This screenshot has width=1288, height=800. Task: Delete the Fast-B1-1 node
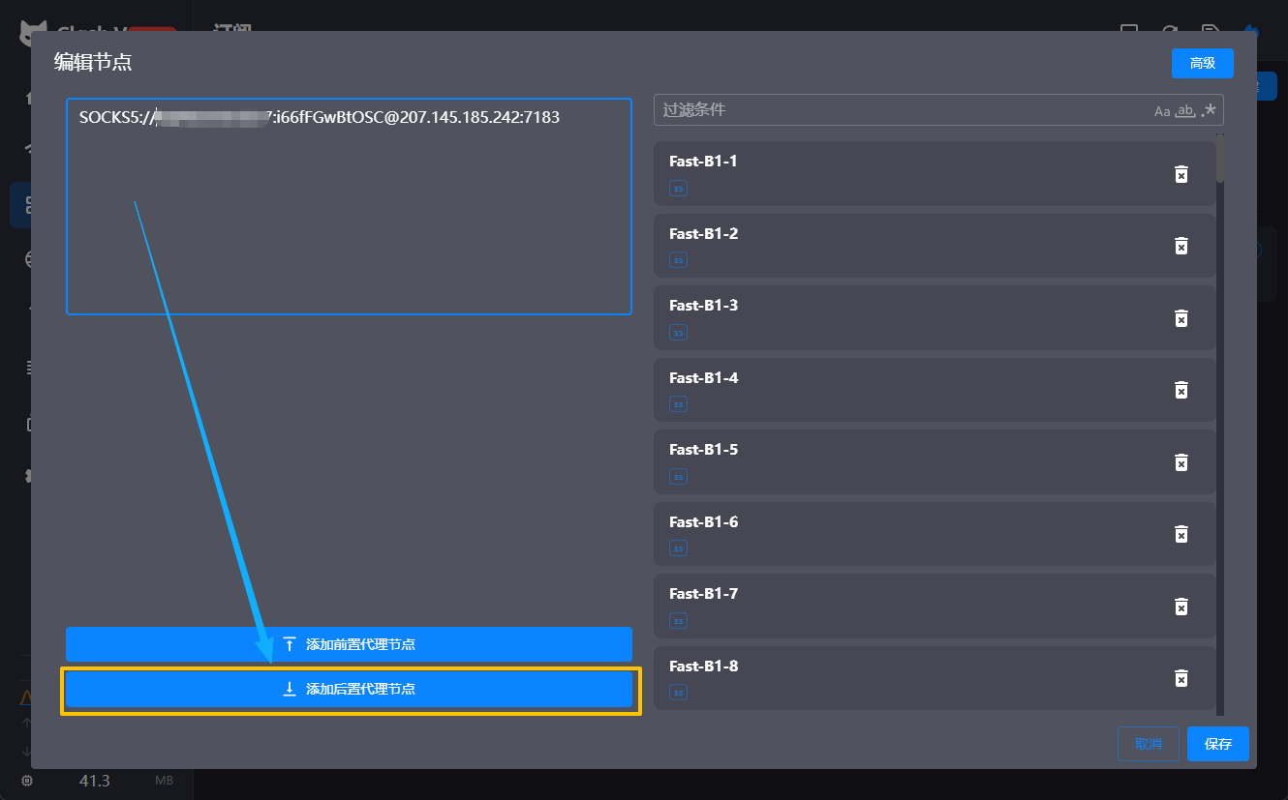pyautogui.click(x=1181, y=174)
